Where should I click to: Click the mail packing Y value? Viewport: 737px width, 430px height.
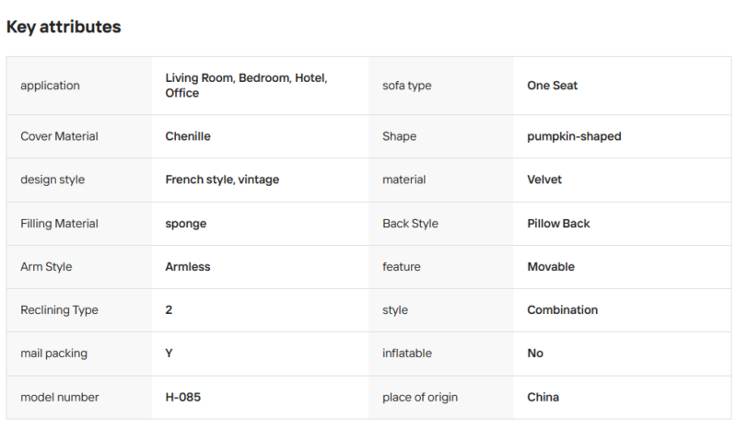coord(169,354)
